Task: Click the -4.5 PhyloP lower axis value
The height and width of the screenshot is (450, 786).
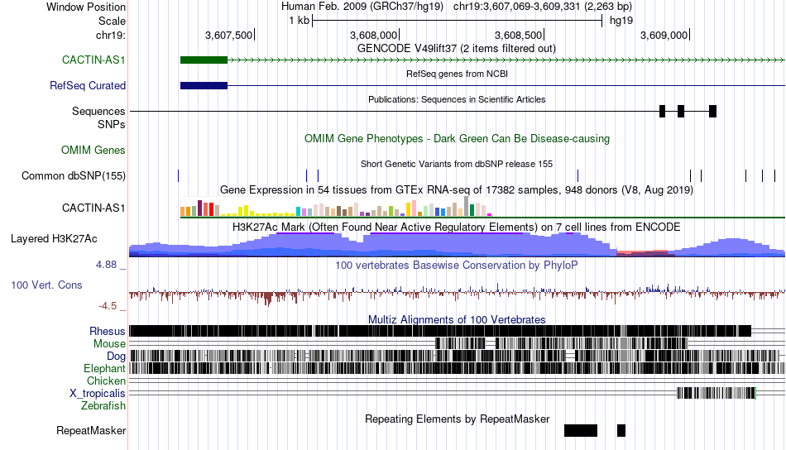Action: click(108, 306)
